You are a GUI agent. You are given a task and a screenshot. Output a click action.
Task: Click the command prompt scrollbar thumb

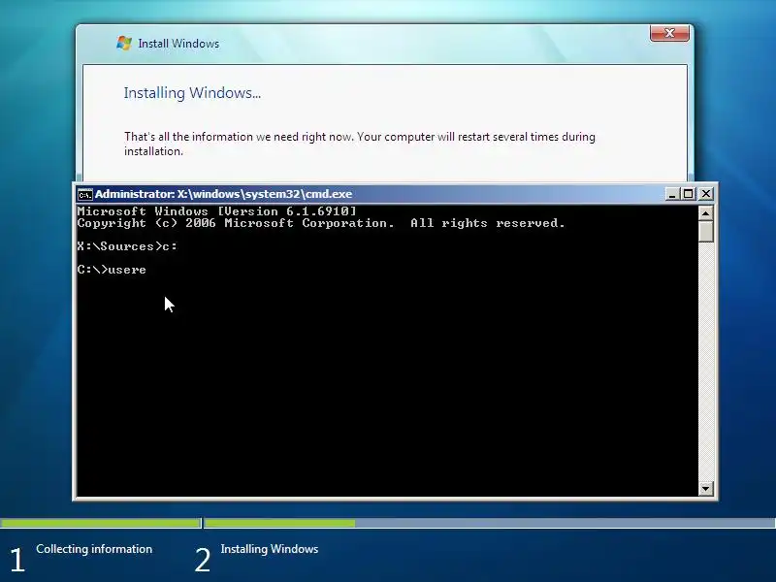(x=706, y=232)
